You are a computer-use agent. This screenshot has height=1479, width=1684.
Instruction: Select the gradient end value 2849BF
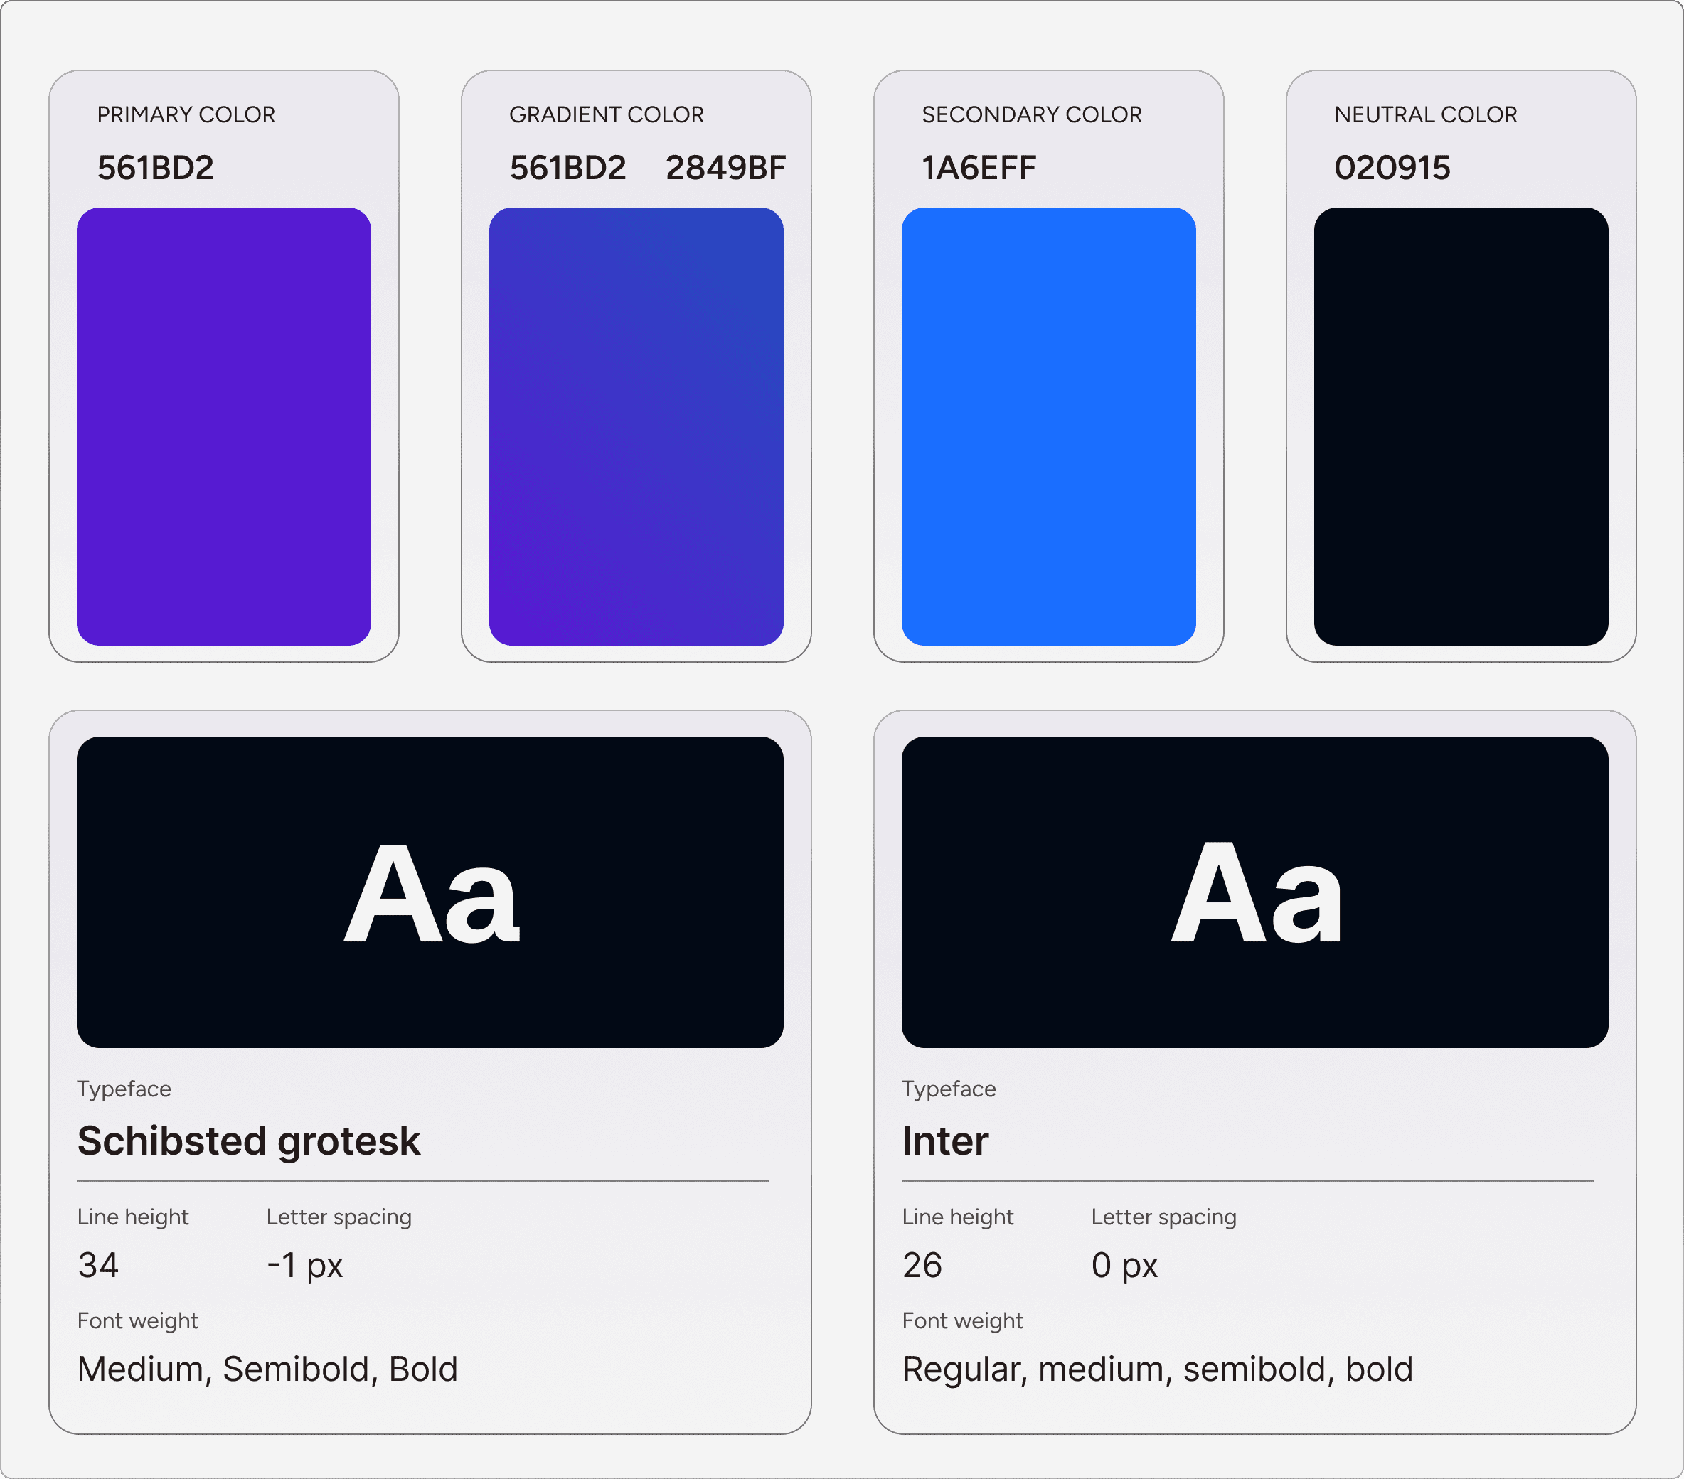726,168
